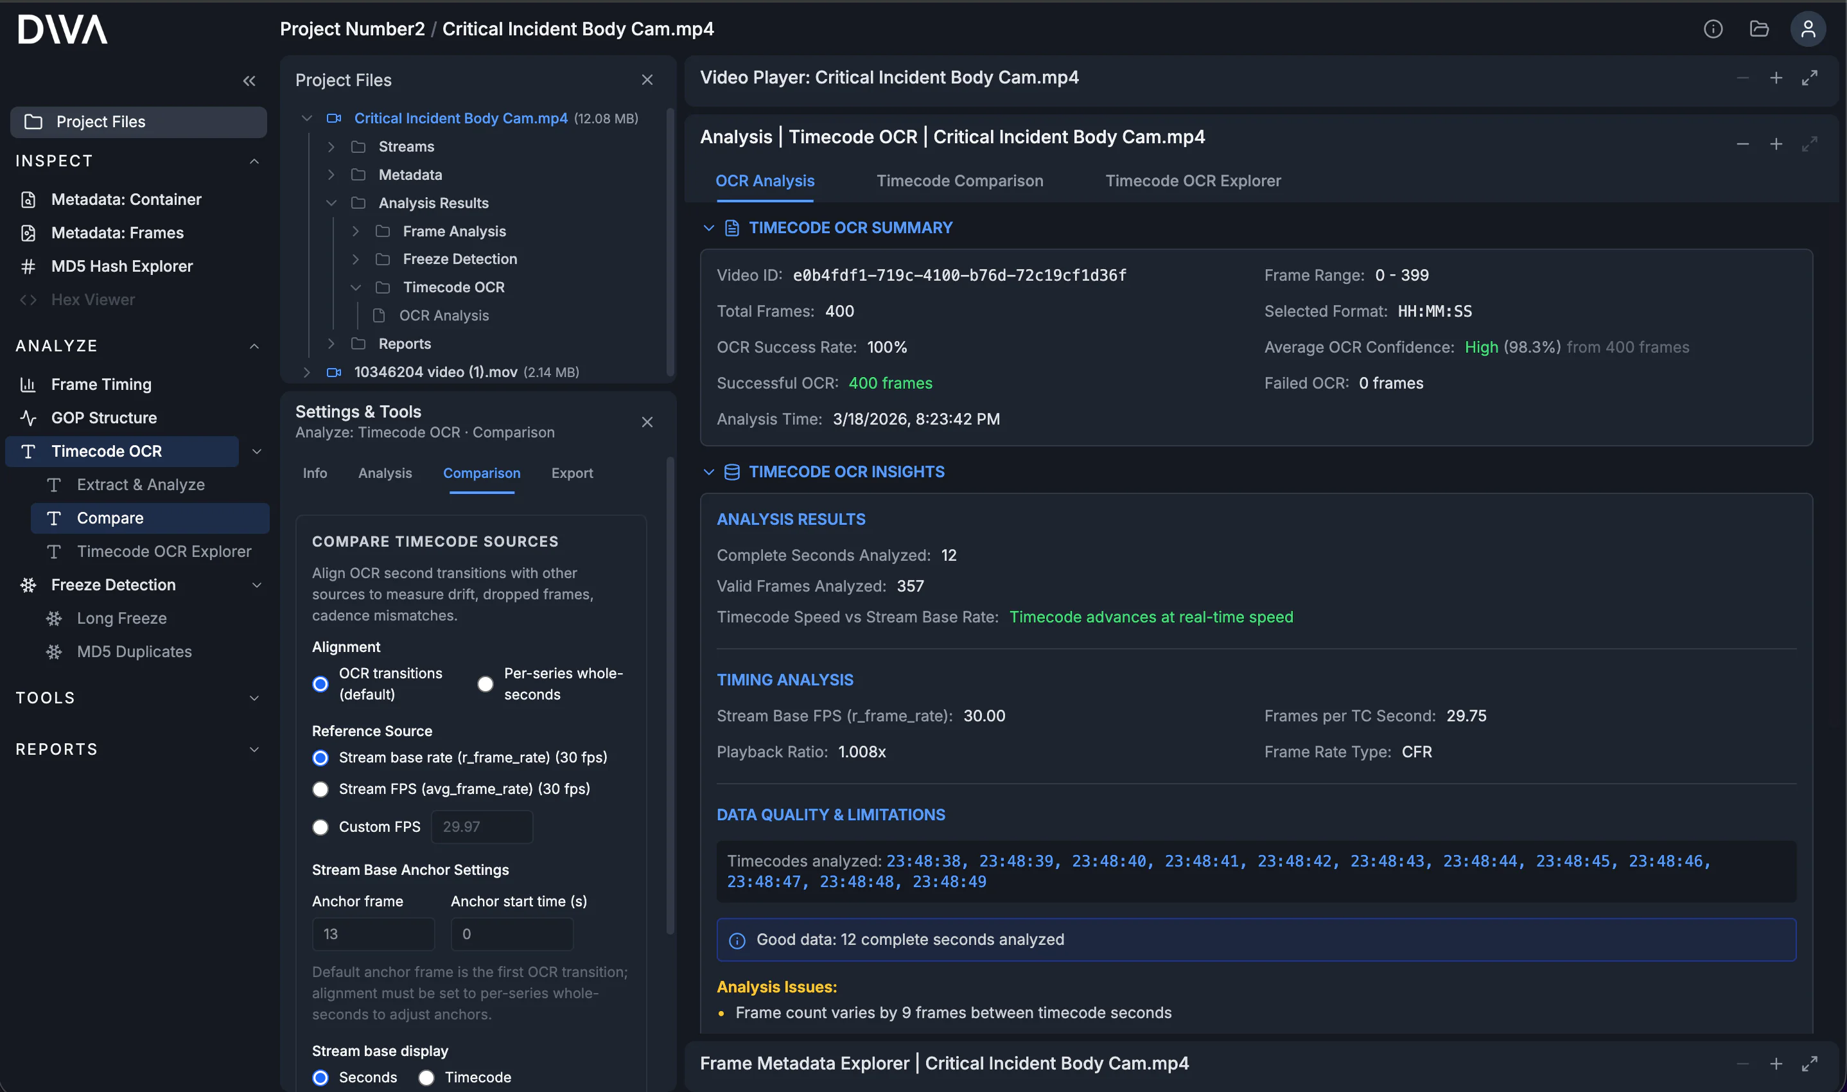Choose Custom FPS radio option
This screenshot has width=1847, height=1092.
[x=320, y=827]
